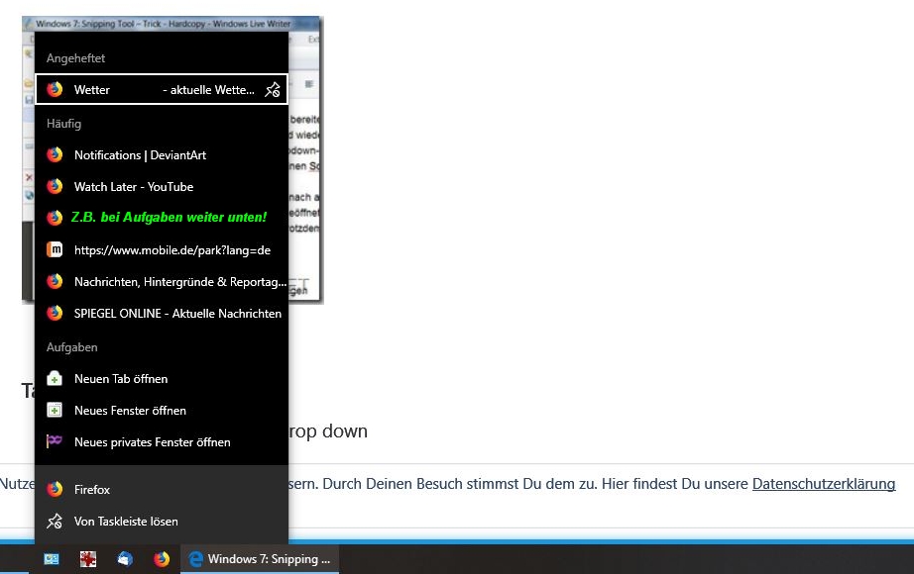Launch Firefox from the jump list
Viewport: 914px width, 574px height.
(162, 490)
